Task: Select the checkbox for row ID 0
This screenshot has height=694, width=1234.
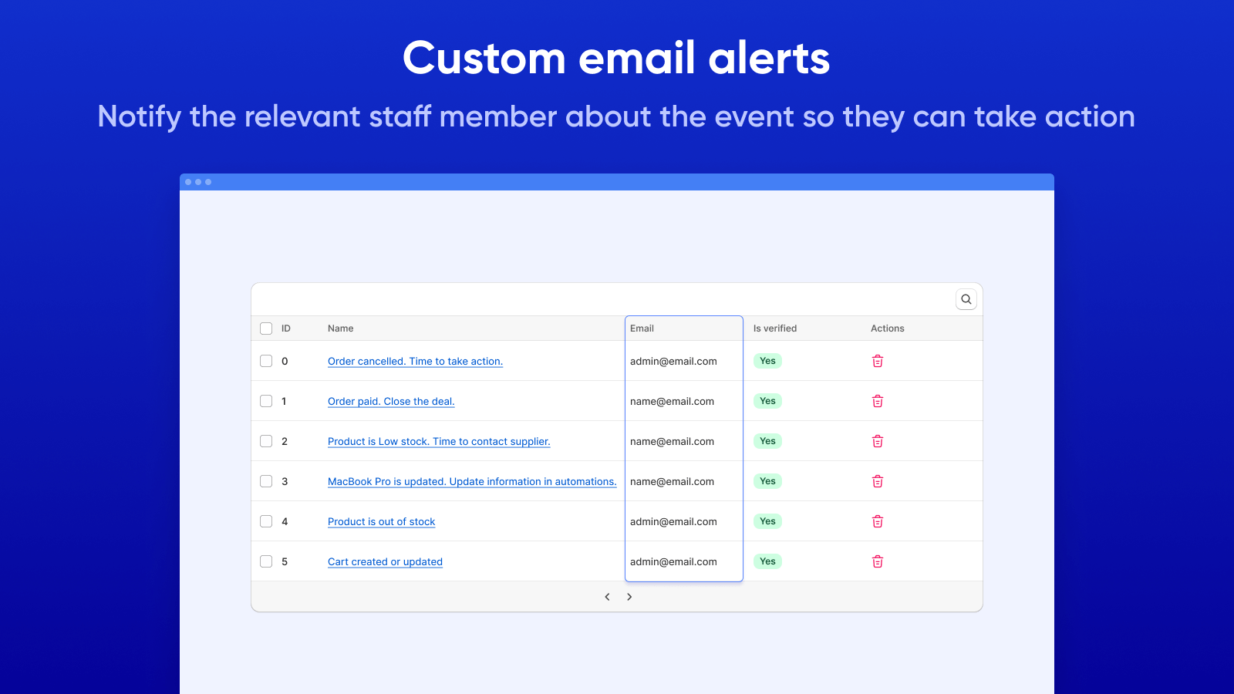Action: [266, 361]
